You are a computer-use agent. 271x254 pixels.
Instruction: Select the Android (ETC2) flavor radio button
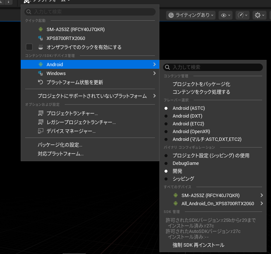coord(166,124)
